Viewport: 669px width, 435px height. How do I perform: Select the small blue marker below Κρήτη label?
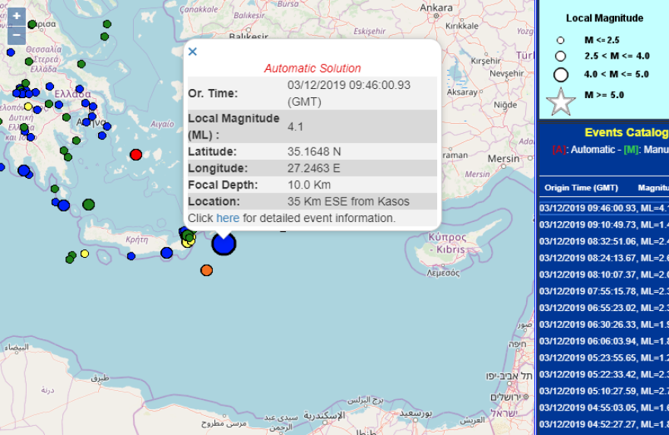[x=131, y=256]
